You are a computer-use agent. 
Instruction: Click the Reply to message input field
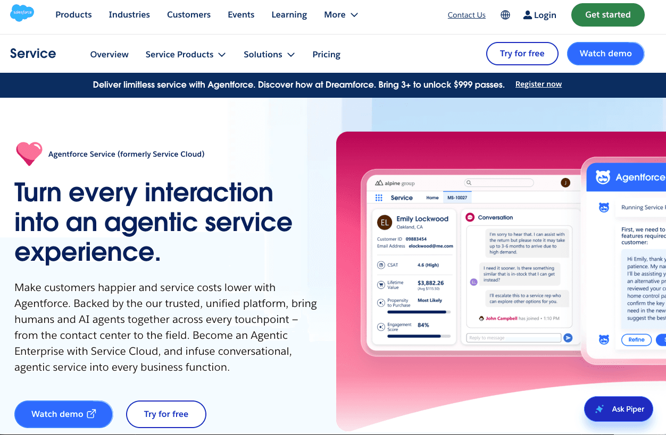pos(513,338)
